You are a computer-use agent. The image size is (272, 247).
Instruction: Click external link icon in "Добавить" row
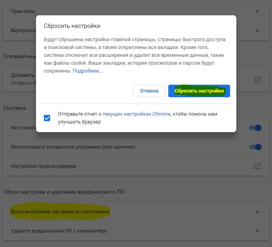click(258, 79)
